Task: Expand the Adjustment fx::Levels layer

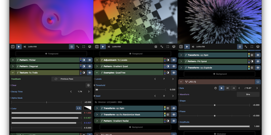Action: click(x=97, y=60)
